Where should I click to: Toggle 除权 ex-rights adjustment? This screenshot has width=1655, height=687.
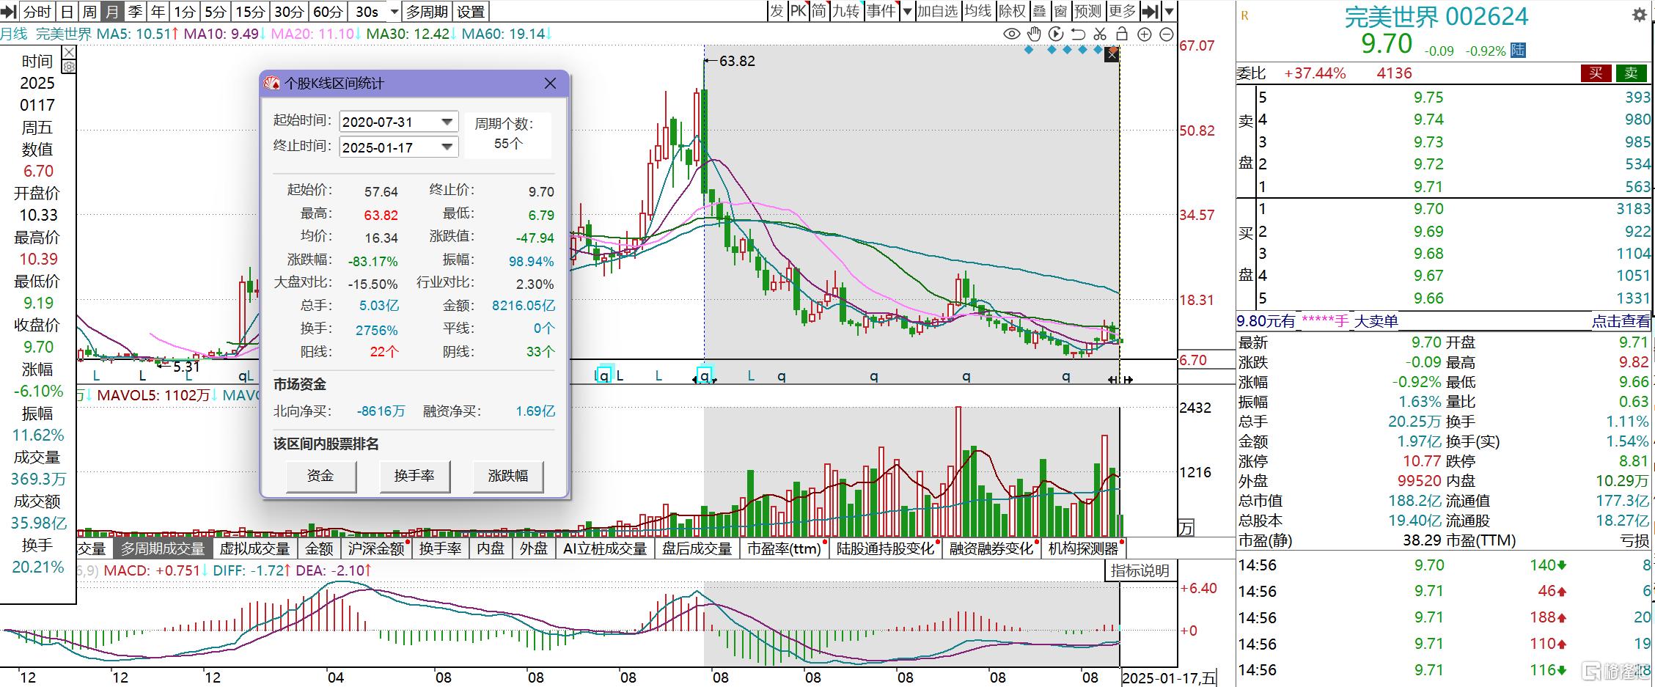1013,11
